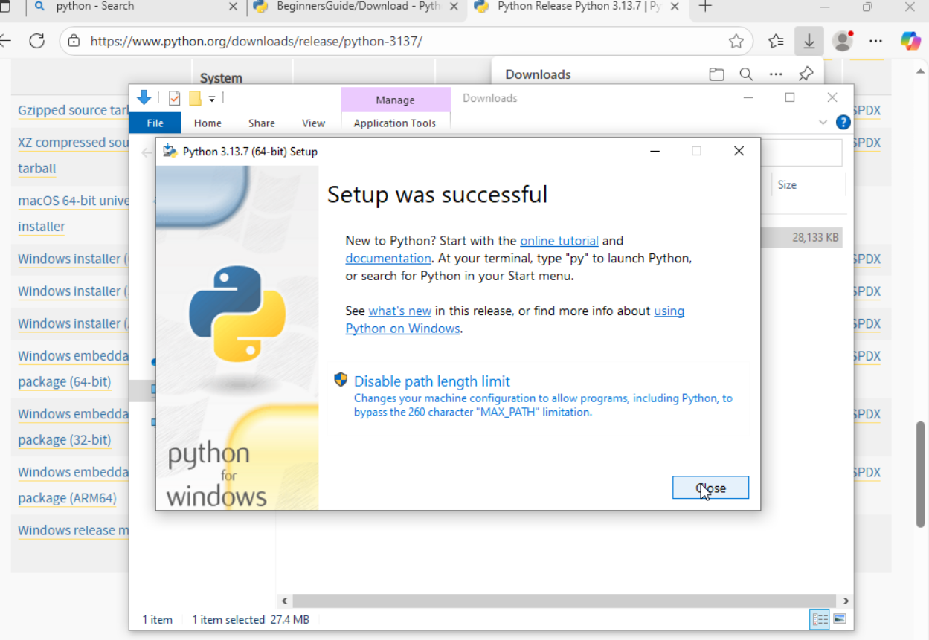The height and width of the screenshot is (640, 929).
Task: Open more options menu in Downloads panel
Action: 776,74
